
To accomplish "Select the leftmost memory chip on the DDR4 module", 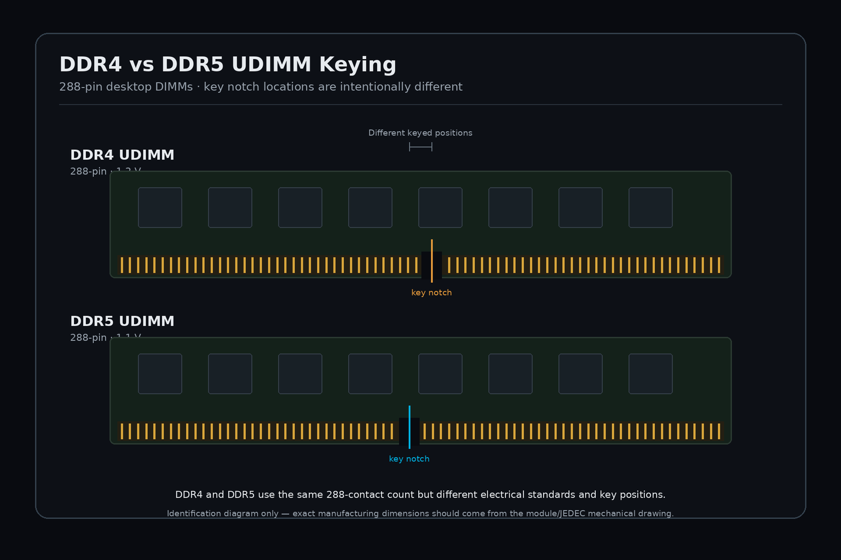I will (160, 208).
